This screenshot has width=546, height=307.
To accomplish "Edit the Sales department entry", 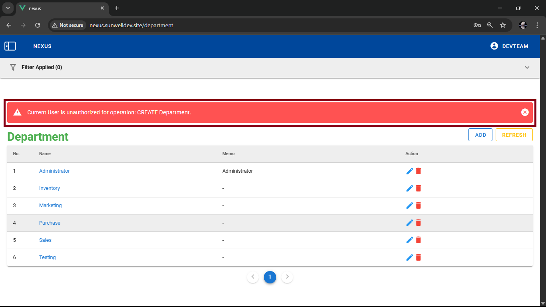I will tap(409, 240).
